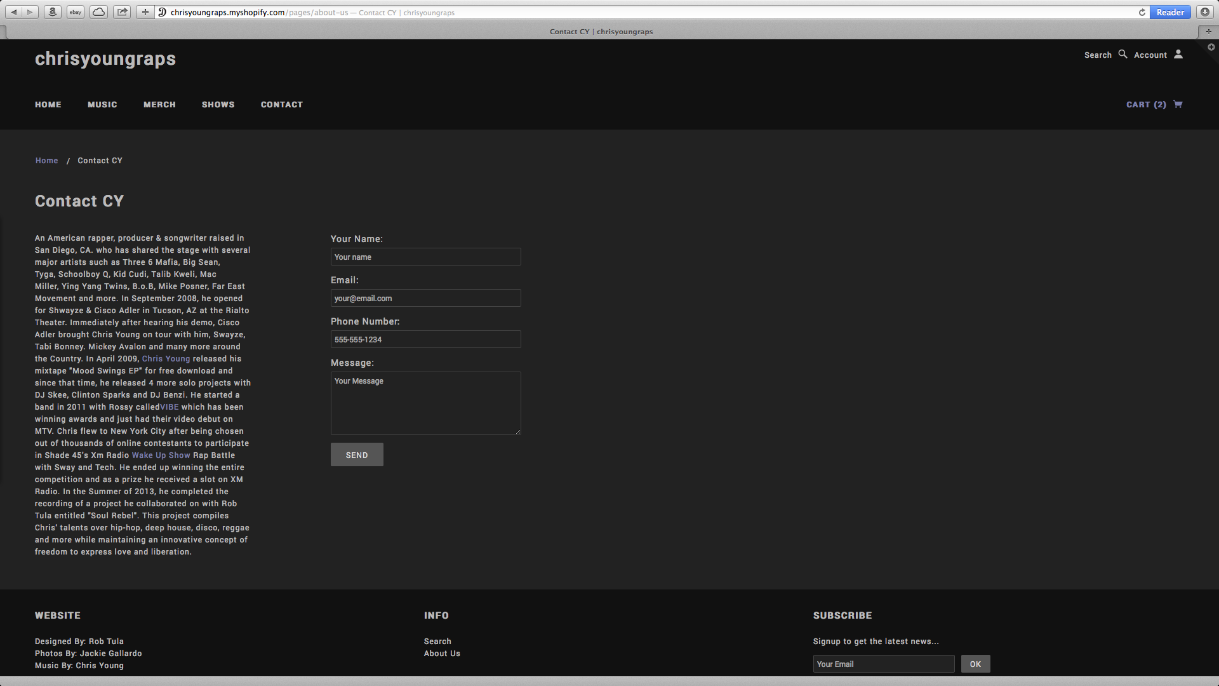This screenshot has height=686, width=1219.
Task: Click the Wake Up Show link
Action: (x=161, y=455)
